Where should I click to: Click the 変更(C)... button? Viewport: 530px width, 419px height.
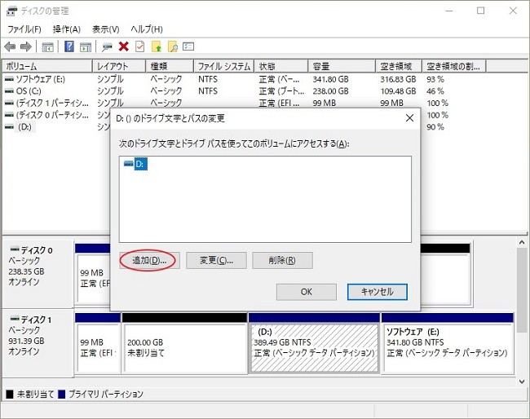click(x=216, y=260)
